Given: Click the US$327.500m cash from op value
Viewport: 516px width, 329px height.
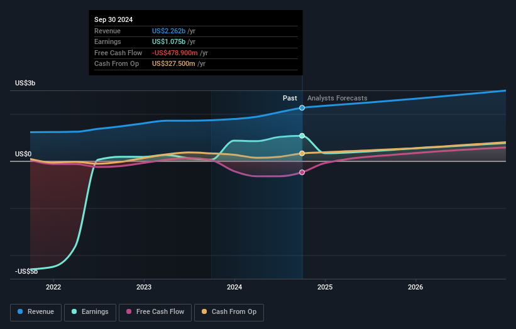Looking at the screenshot, I should (173, 64).
